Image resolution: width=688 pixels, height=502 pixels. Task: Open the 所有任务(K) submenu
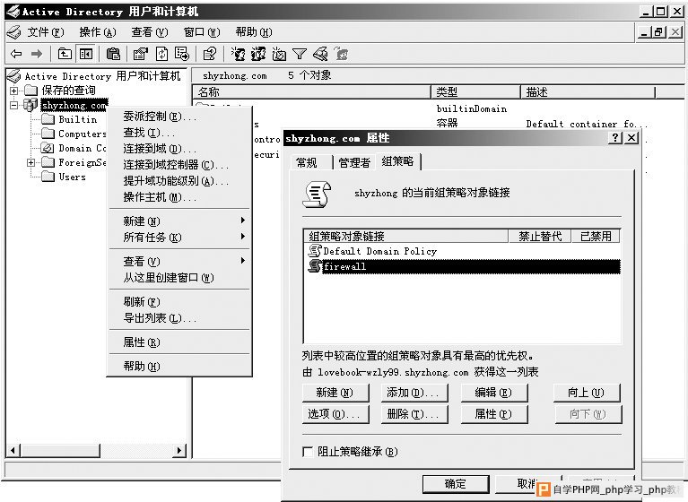pos(179,238)
